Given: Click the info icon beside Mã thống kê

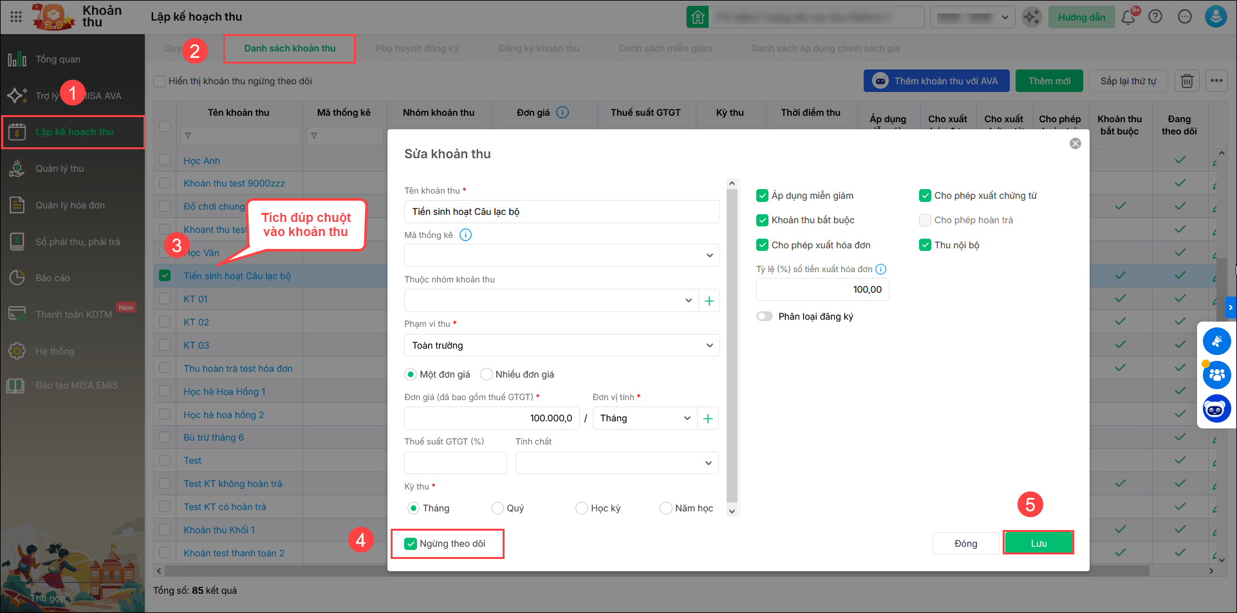Looking at the screenshot, I should point(465,235).
